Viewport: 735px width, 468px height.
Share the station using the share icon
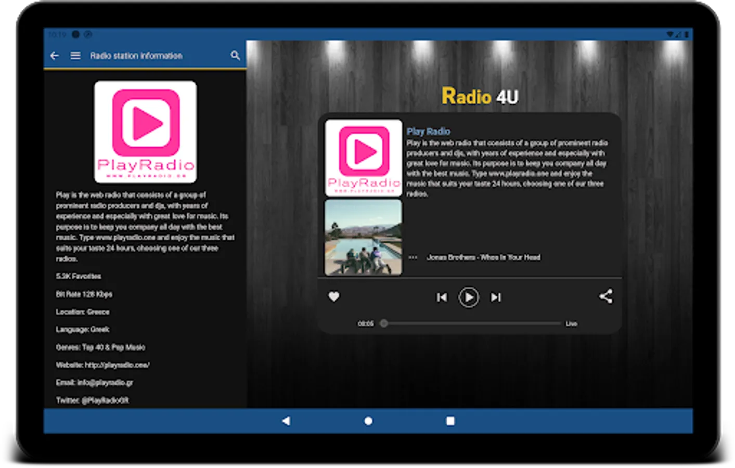605,296
